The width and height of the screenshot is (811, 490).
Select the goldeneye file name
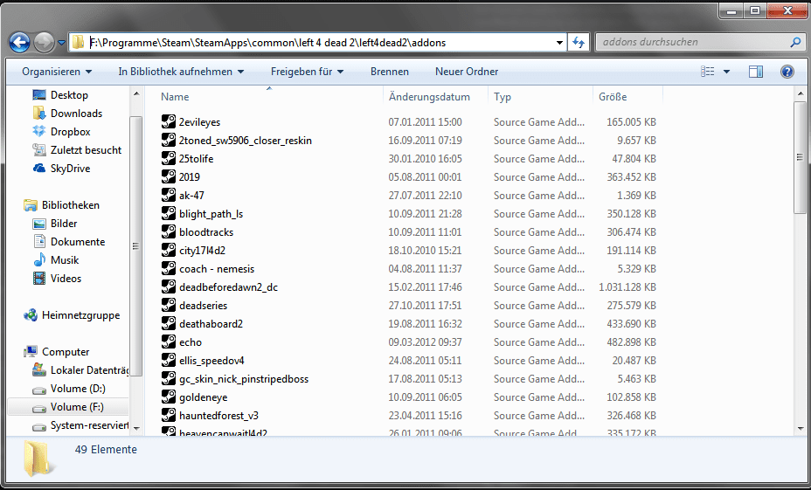tap(204, 397)
